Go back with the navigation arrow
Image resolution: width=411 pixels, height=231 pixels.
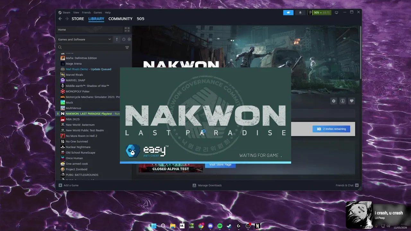tap(60, 19)
